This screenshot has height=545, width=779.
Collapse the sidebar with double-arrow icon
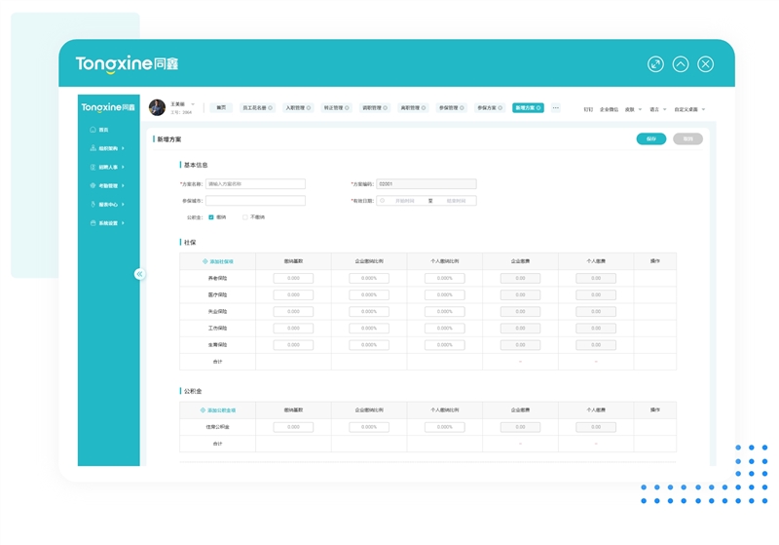[x=139, y=274]
